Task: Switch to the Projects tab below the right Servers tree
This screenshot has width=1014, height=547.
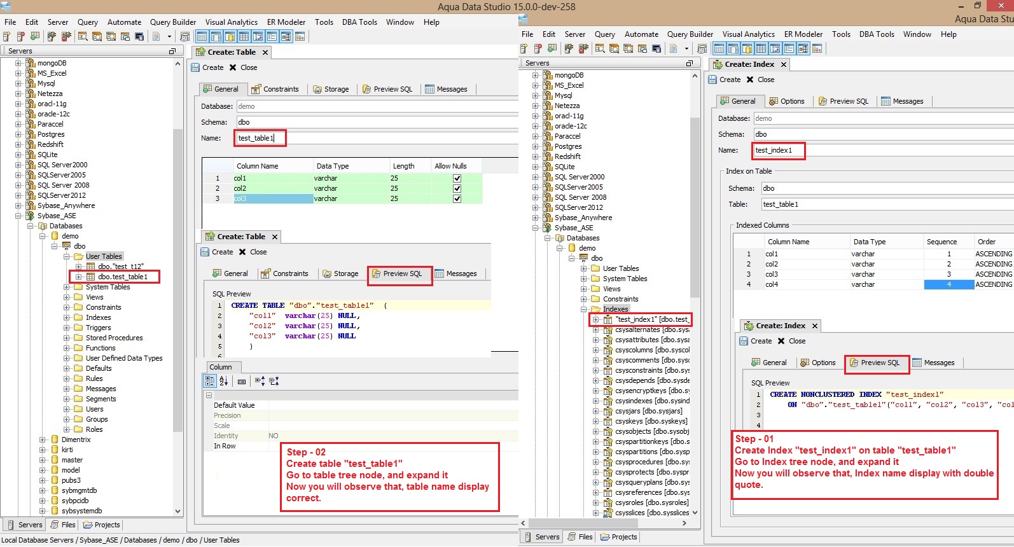Action: 619,537
